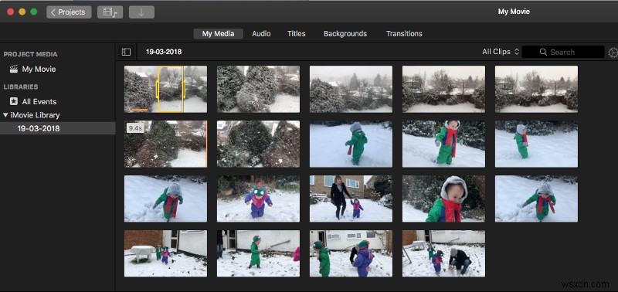618x292 pixels.
Task: Select the last third-row clip of the child in snow
Action: (536, 199)
